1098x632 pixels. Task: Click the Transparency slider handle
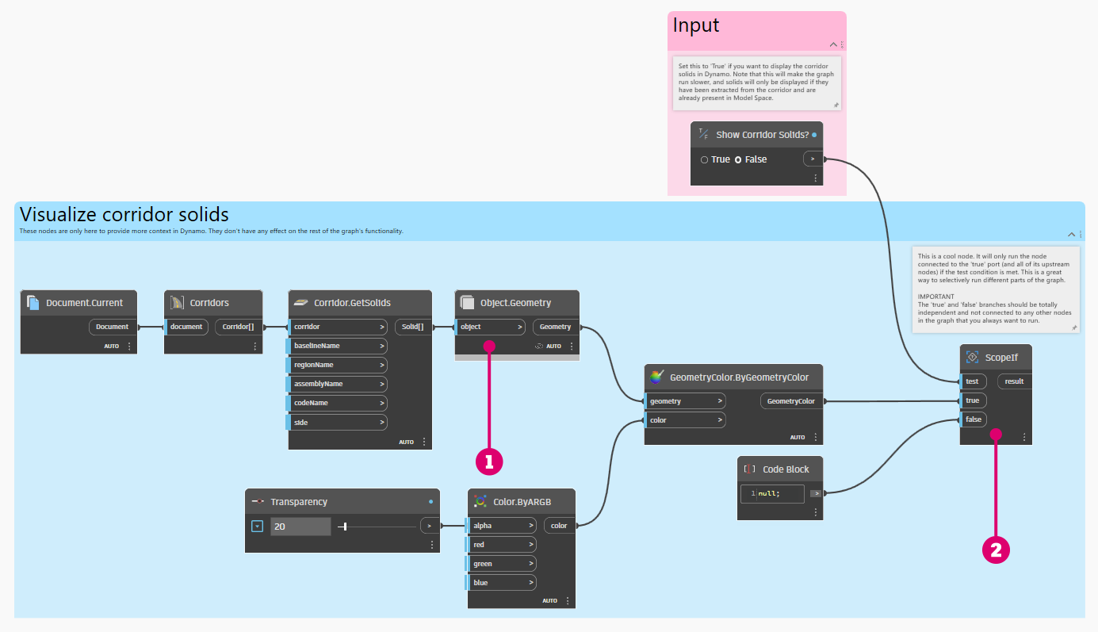346,526
